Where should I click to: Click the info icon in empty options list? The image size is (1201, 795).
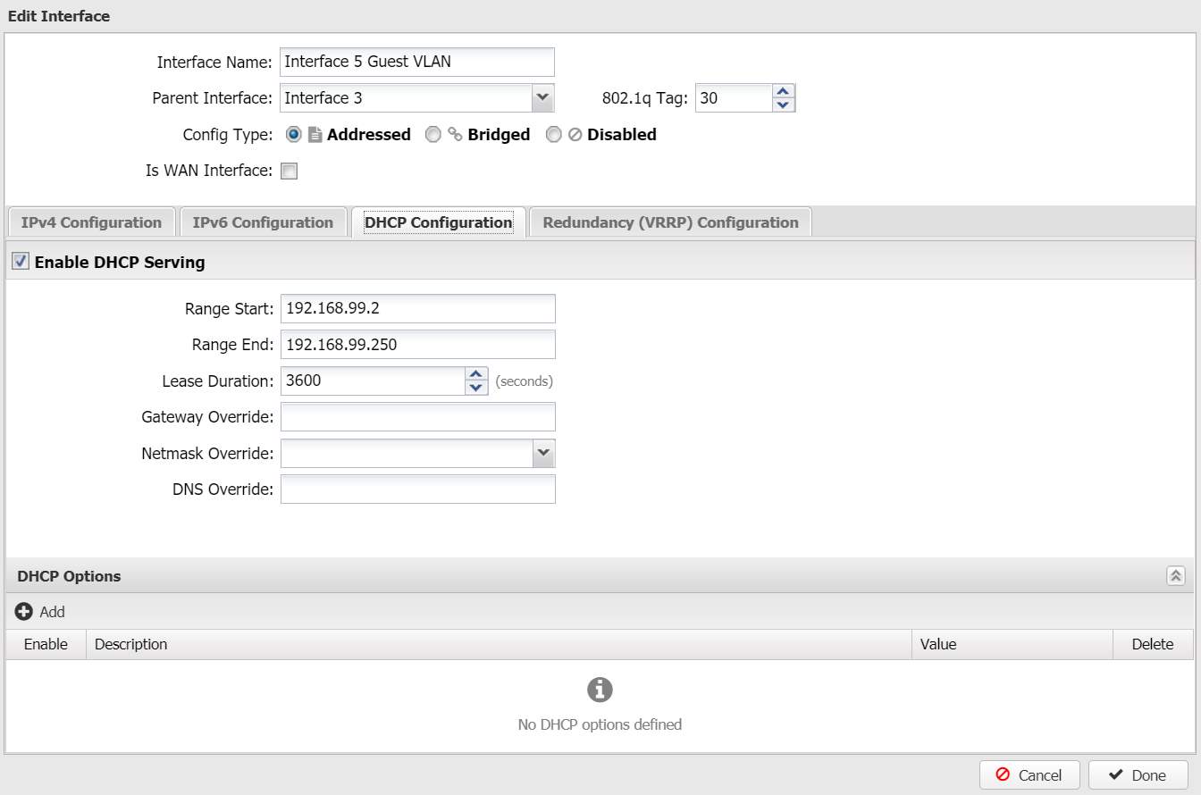tap(600, 690)
